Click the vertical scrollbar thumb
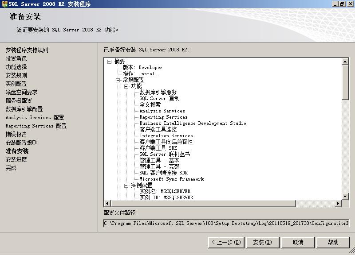Image resolution: width=355 pixels, height=255 pixels. (345, 82)
